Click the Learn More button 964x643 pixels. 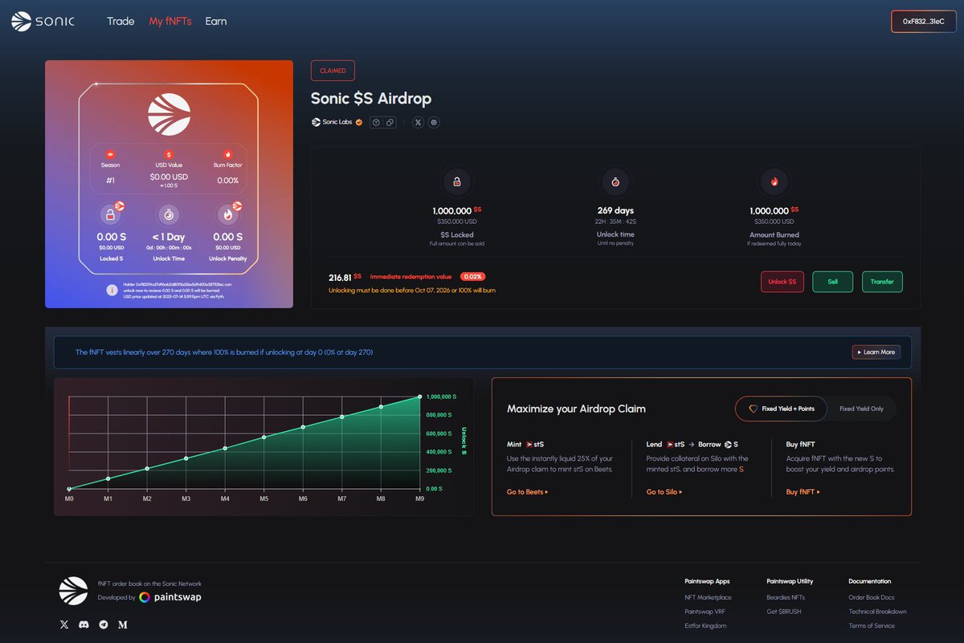(x=876, y=352)
